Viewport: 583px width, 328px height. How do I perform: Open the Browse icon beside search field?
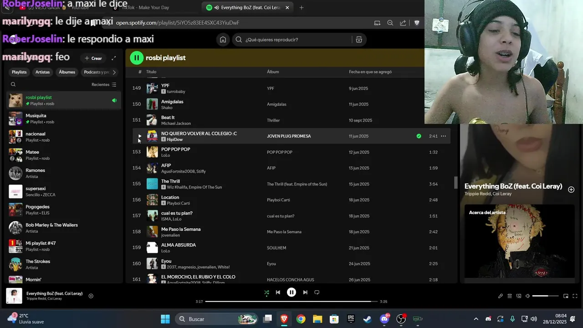pyautogui.click(x=359, y=40)
